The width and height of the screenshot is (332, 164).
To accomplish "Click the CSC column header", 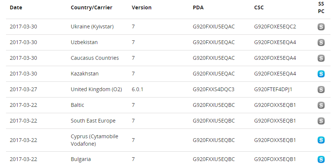I will coord(259,7).
